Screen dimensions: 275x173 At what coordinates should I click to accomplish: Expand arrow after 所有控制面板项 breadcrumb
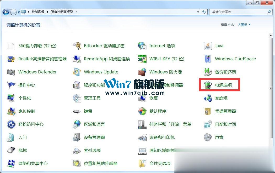click(76, 12)
